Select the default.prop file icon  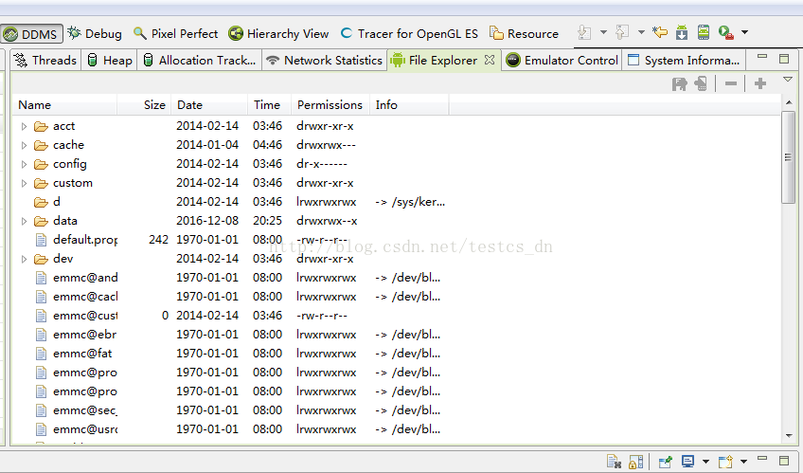click(41, 240)
